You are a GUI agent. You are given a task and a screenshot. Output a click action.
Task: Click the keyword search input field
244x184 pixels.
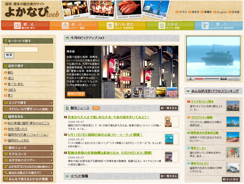point(21,49)
